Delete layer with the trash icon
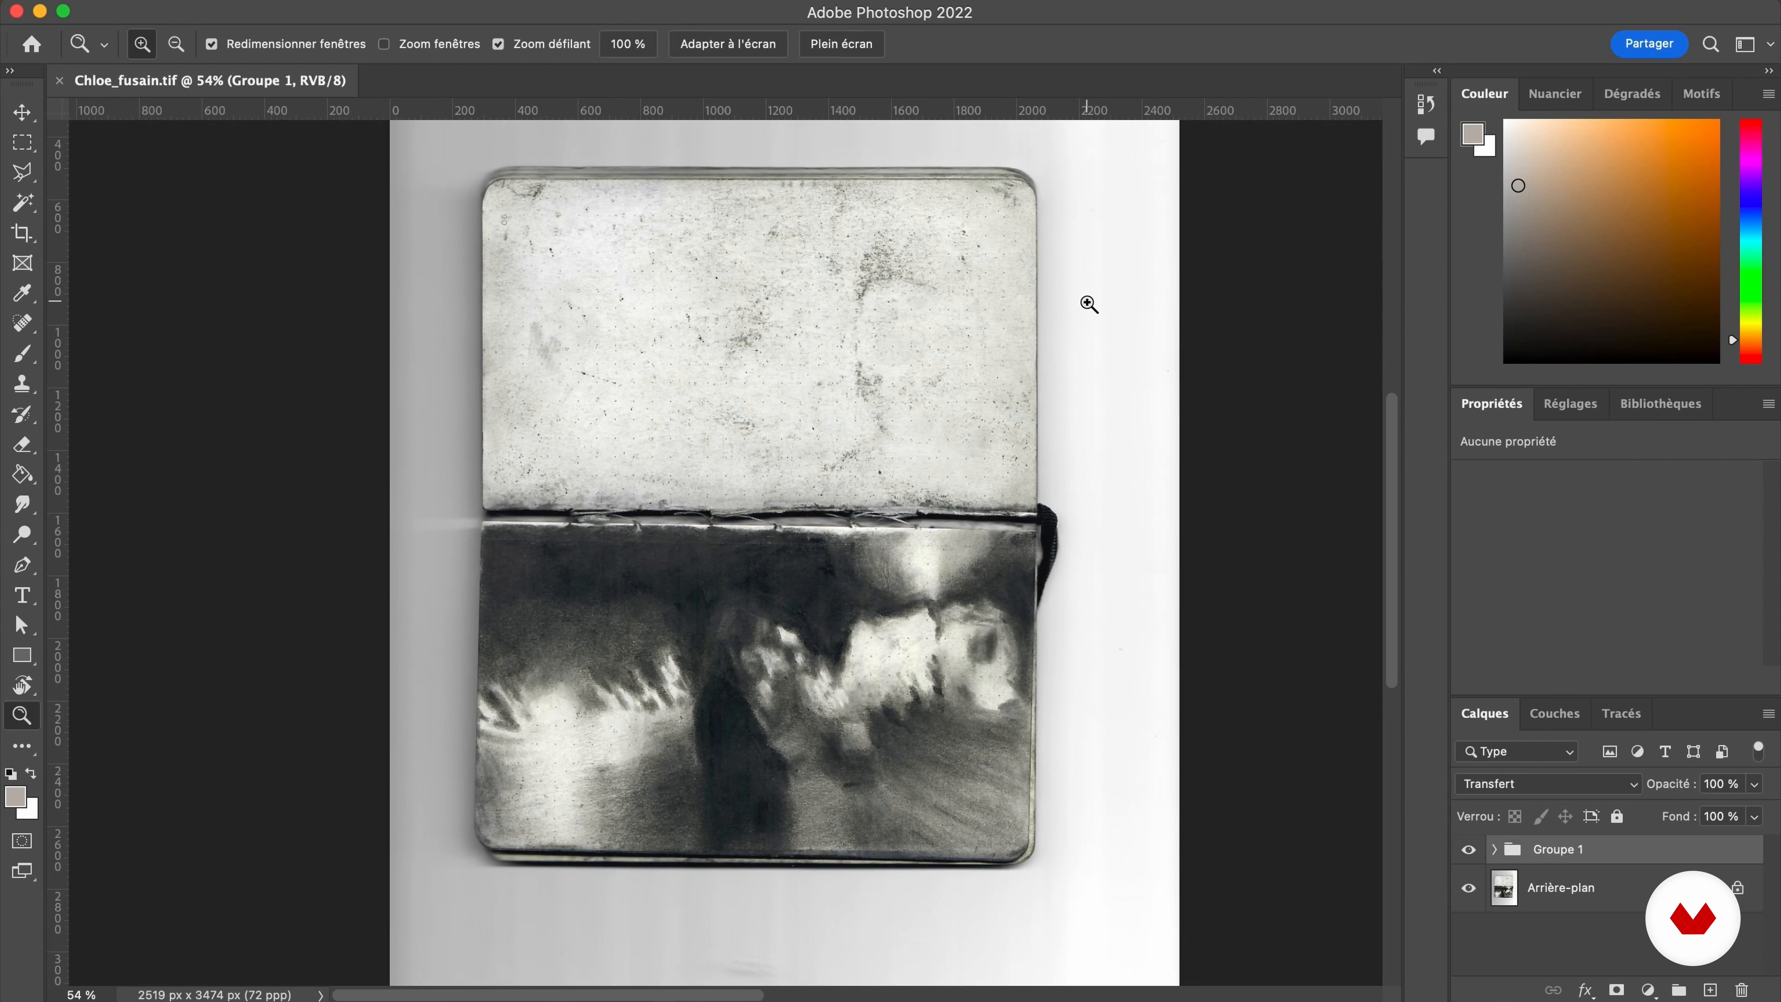The height and width of the screenshot is (1002, 1781). (1742, 990)
